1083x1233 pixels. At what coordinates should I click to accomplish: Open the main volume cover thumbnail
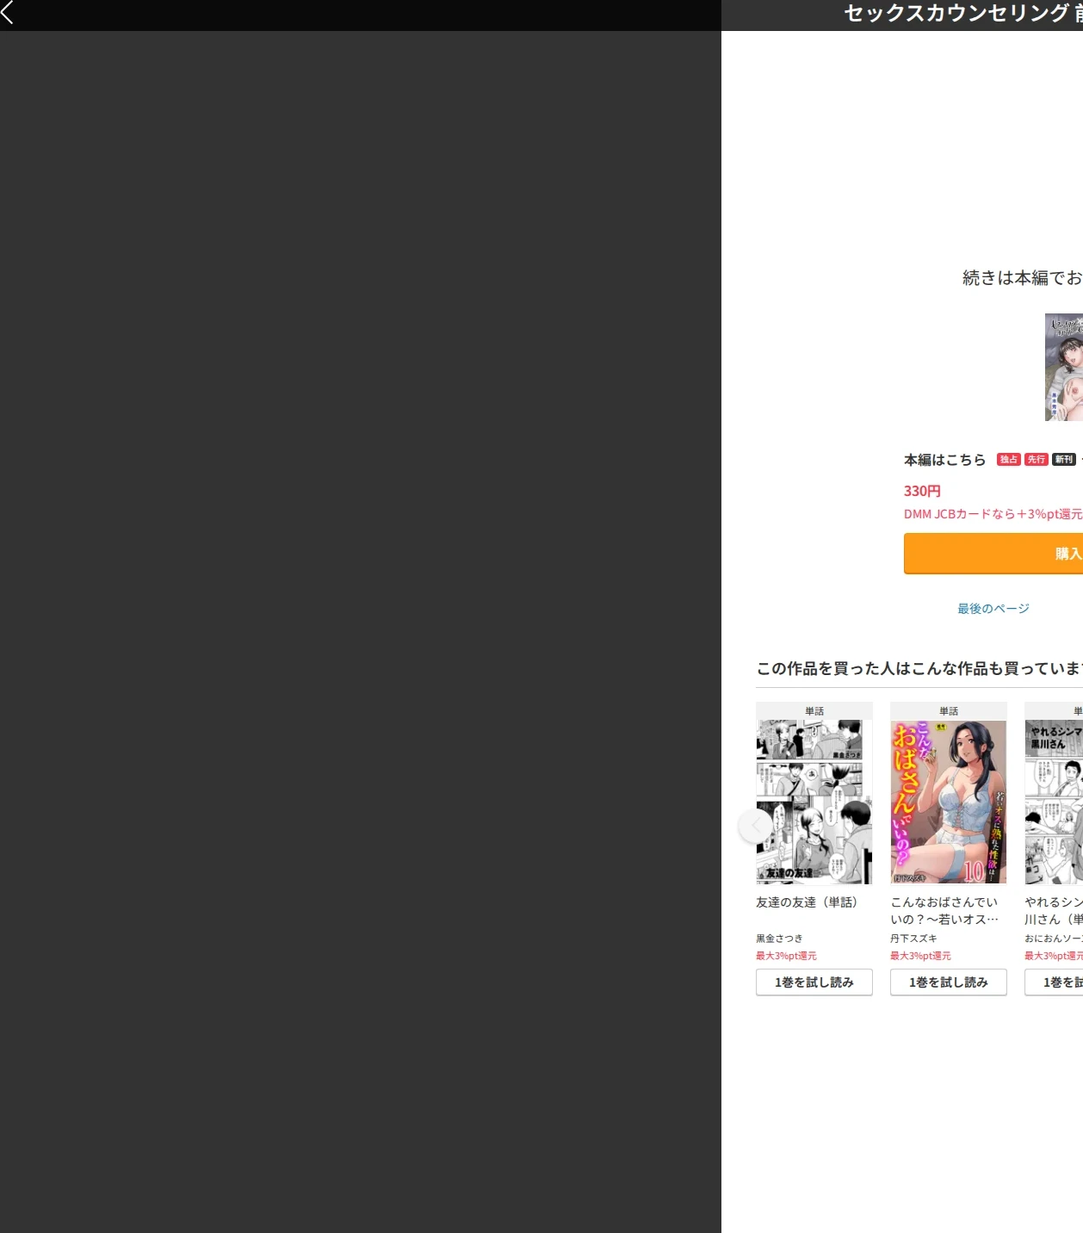[x=1064, y=367]
